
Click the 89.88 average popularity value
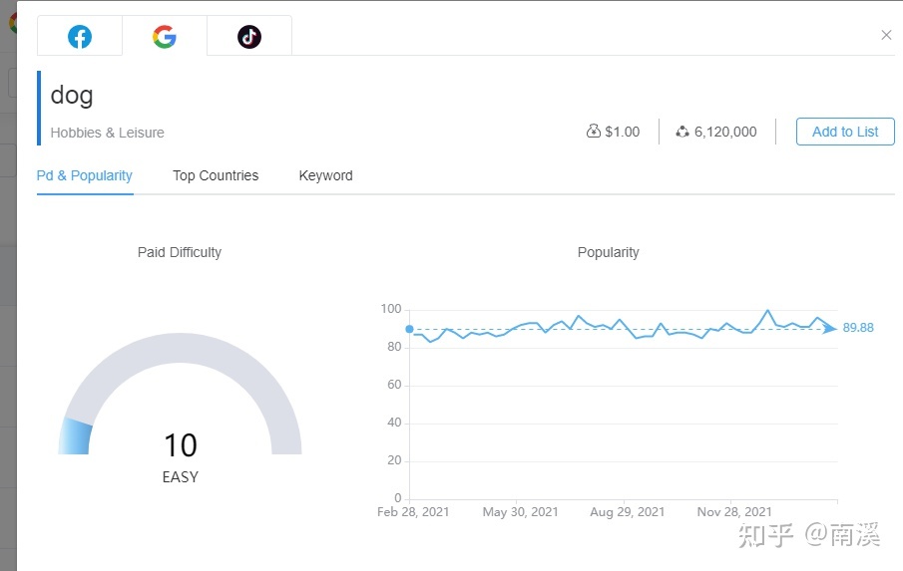(858, 328)
